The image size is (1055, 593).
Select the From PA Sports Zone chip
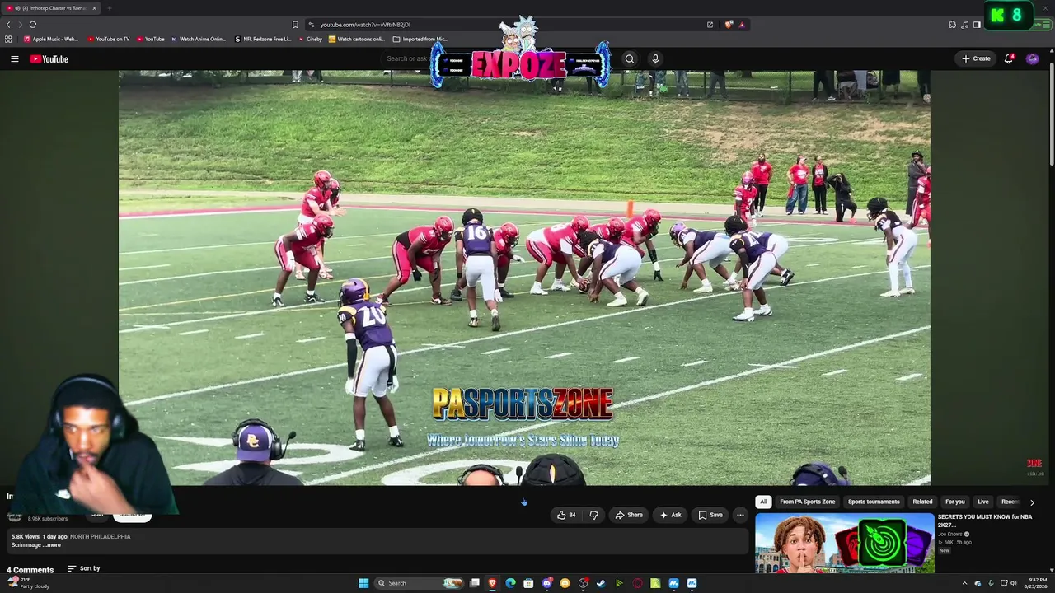[808, 502]
